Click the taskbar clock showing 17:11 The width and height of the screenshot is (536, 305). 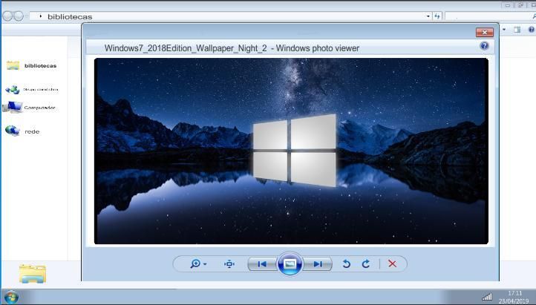[514, 297]
